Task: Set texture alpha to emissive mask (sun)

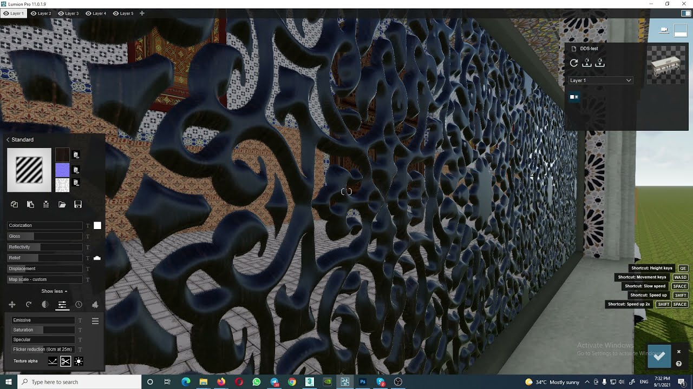Action: (79, 361)
